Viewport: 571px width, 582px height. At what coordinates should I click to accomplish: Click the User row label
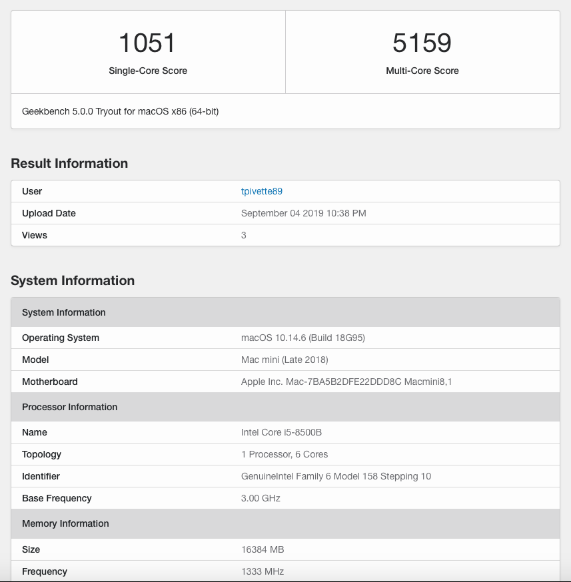(32, 191)
